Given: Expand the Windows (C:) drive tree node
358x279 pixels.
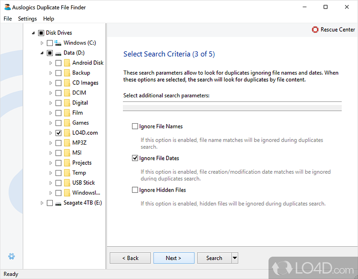Looking at the screenshot, I should [42, 43].
